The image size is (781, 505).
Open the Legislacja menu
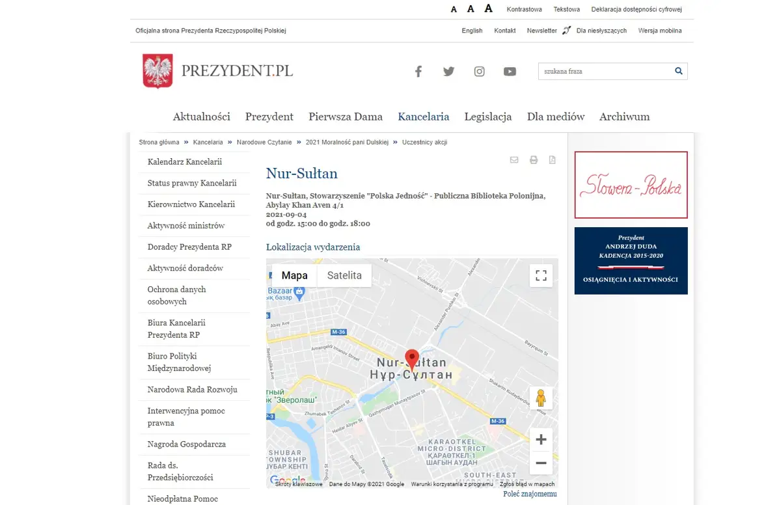coord(488,117)
